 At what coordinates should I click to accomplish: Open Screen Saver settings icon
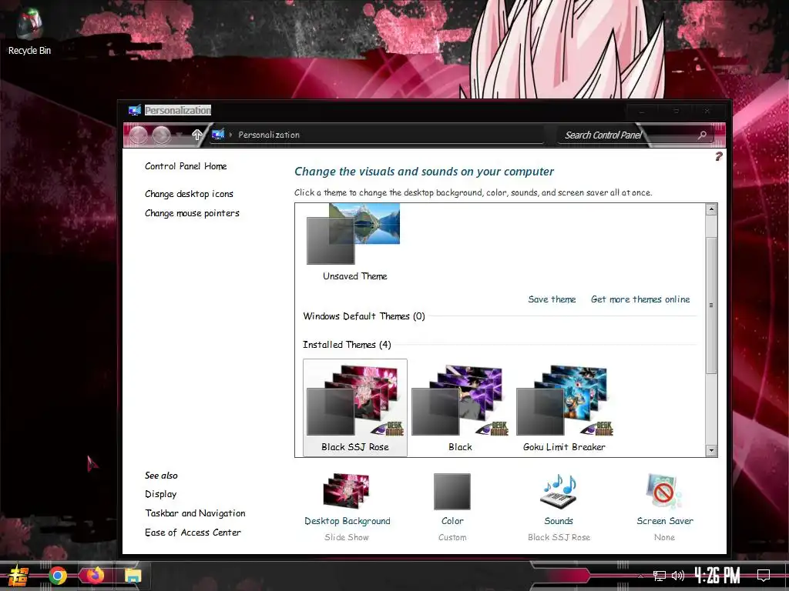664,491
